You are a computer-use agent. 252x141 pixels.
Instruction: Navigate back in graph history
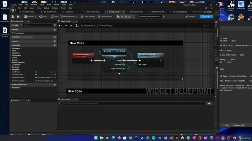(x=66, y=25)
